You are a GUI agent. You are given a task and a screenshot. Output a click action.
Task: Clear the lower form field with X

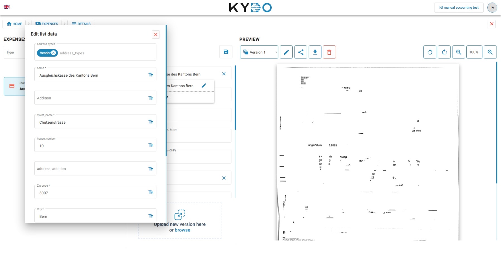click(x=224, y=178)
